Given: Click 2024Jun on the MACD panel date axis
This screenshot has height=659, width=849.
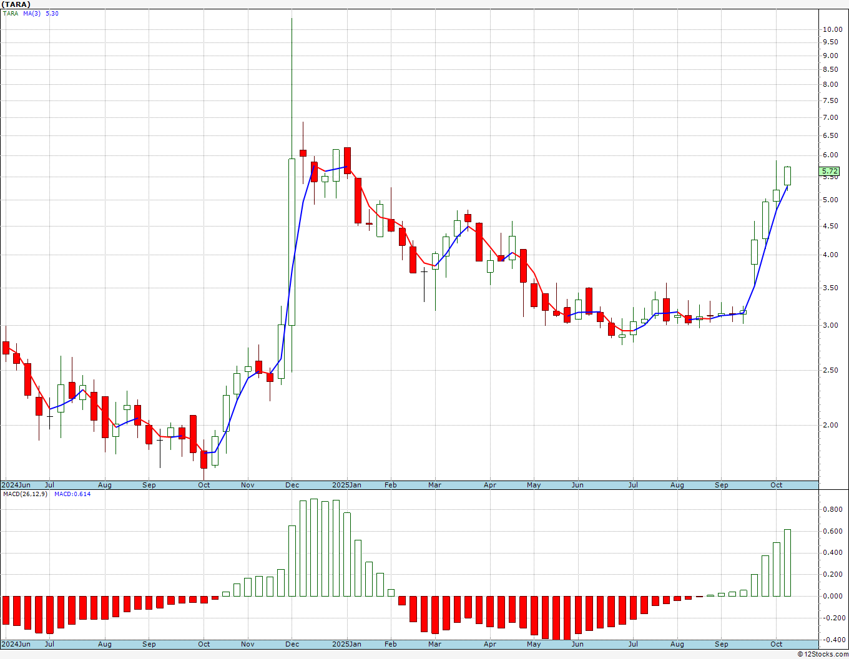Looking at the screenshot, I should coord(16,644).
